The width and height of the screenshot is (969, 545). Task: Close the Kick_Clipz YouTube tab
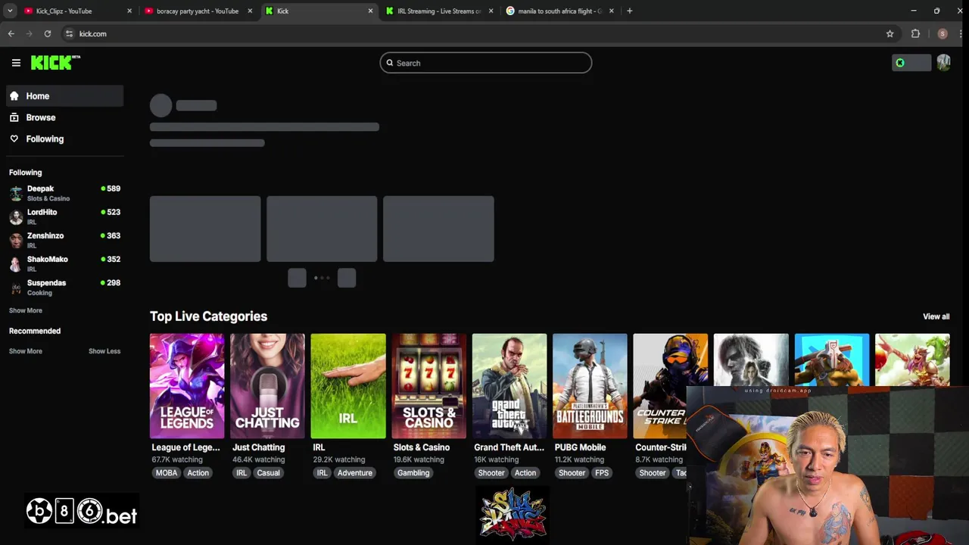pyautogui.click(x=129, y=11)
